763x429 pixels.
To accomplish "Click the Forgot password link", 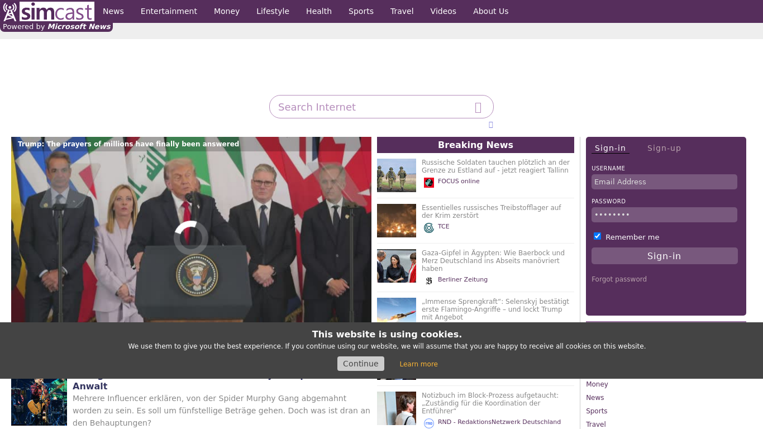I will coord(619,279).
